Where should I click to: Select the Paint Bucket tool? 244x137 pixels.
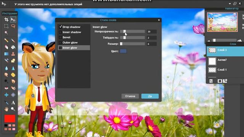[13, 47]
